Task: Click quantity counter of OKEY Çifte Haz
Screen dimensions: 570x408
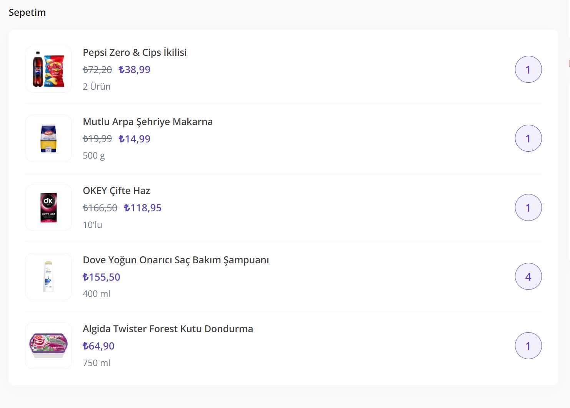Action: (528, 207)
